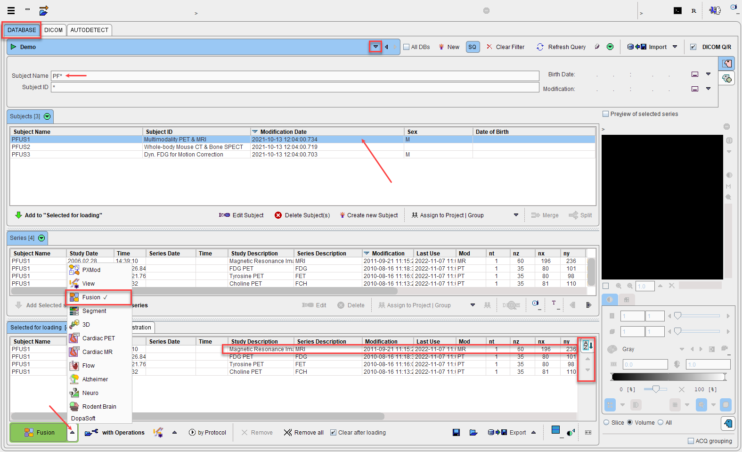Screen dimensions: 742x452
Task: Sort subjects by Modification Date header
Action: tap(327, 132)
